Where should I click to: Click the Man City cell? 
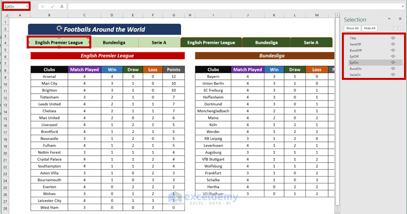[x=49, y=83]
